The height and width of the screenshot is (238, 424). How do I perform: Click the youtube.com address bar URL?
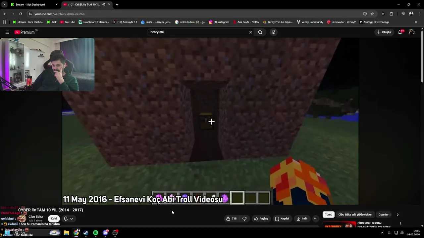(x=60, y=14)
